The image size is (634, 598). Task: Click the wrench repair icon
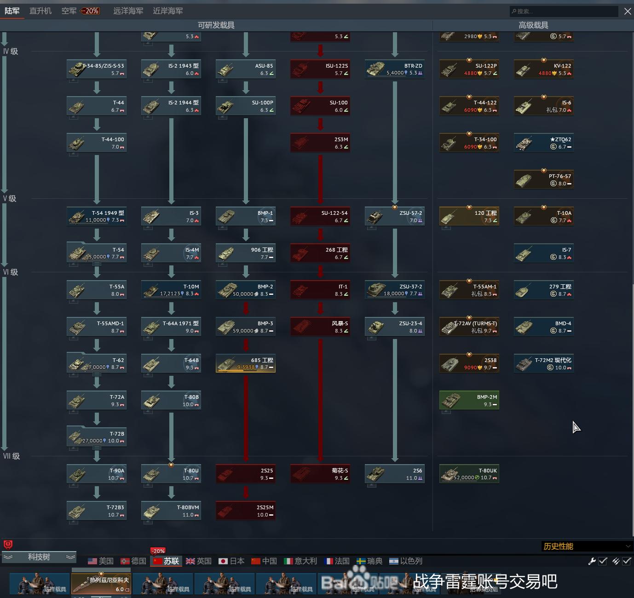592,561
